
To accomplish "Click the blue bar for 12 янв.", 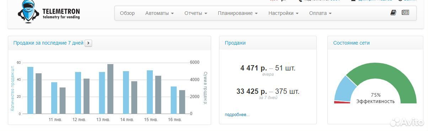I will [x=78, y=93].
